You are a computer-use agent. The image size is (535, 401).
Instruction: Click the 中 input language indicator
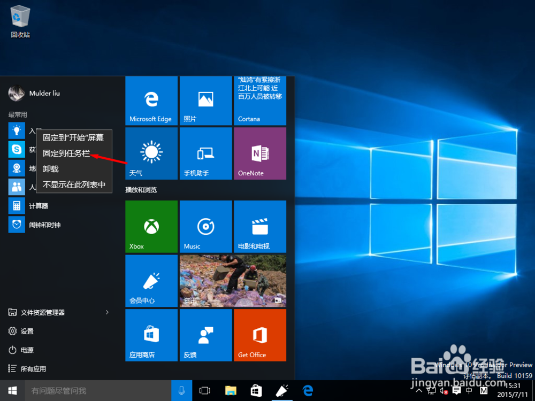pos(470,391)
